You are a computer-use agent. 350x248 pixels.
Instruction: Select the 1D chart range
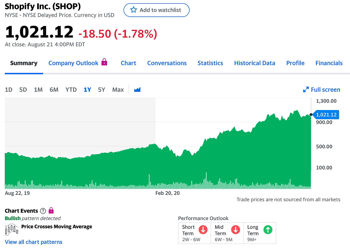(x=9, y=90)
